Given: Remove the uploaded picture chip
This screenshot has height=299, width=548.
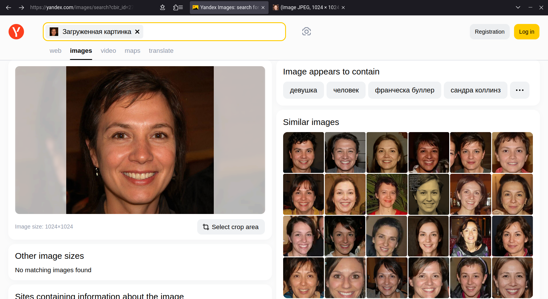Looking at the screenshot, I should click(x=137, y=32).
